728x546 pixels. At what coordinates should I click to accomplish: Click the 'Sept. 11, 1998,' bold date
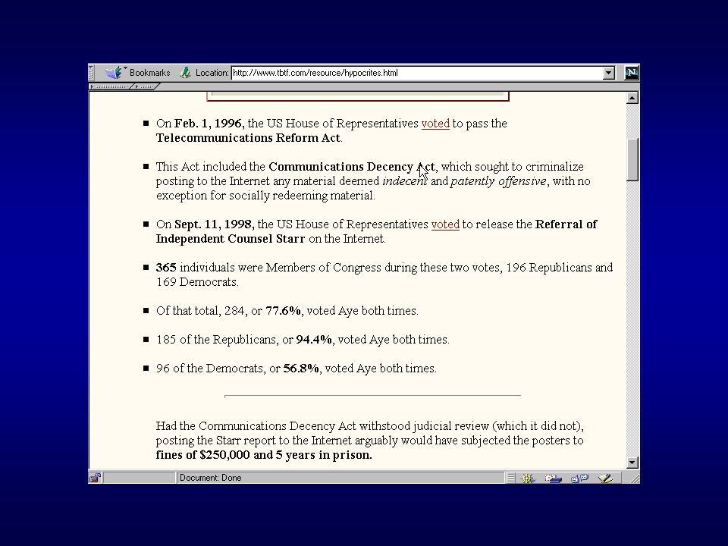pyautogui.click(x=214, y=224)
